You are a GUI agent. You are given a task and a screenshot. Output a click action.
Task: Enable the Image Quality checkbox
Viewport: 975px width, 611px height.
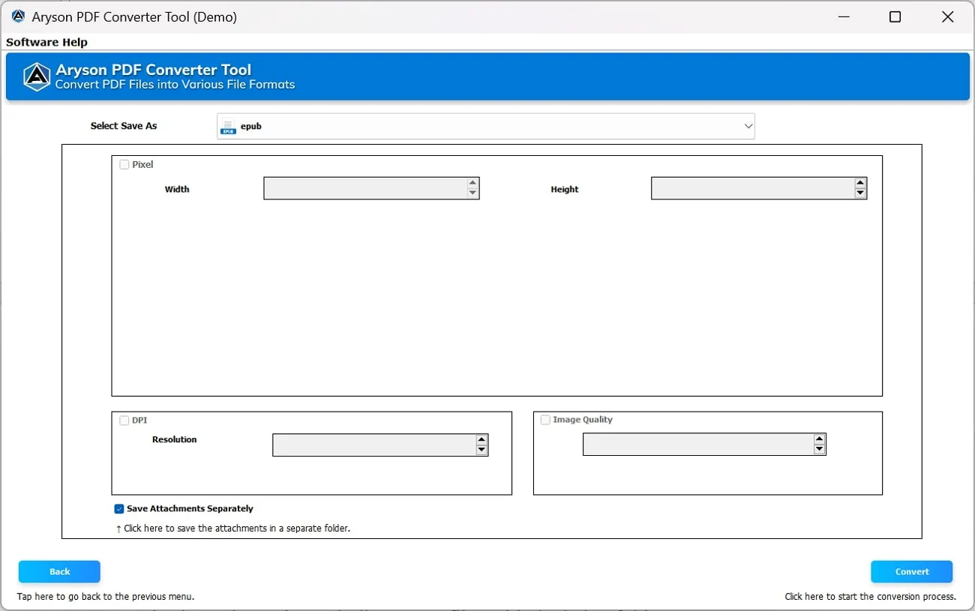[545, 420]
